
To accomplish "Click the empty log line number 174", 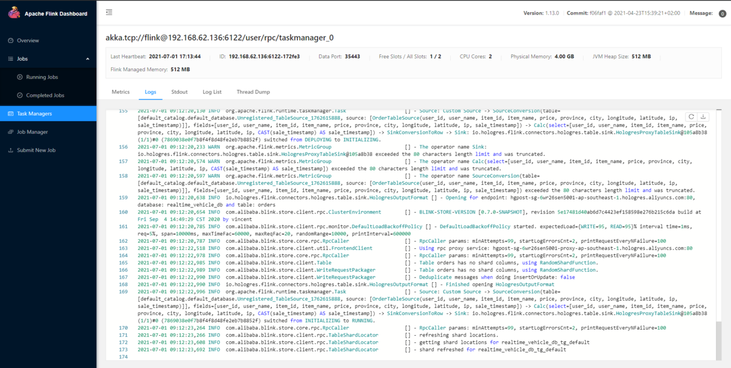I will point(124,357).
